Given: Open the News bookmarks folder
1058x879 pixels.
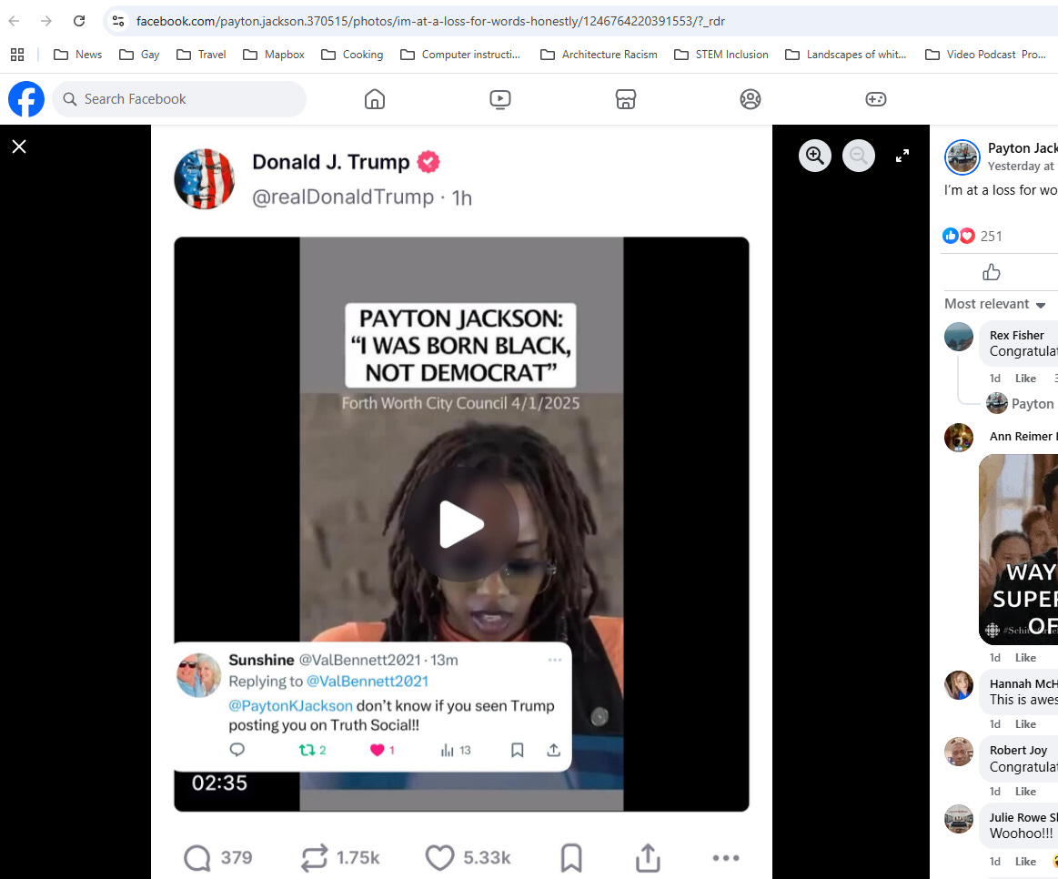Looking at the screenshot, I should pyautogui.click(x=77, y=55).
